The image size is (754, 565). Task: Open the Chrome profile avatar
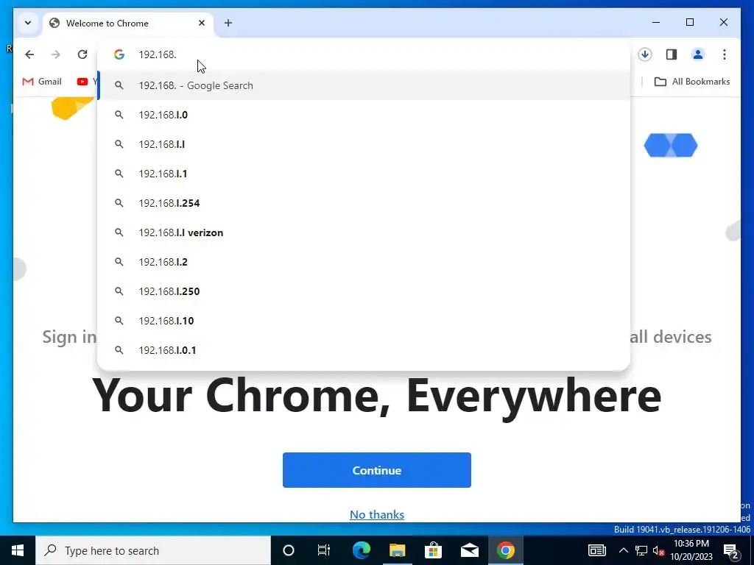coord(698,54)
